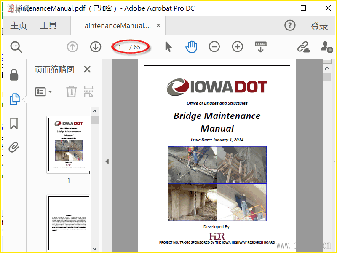Click the add person share icon
This screenshot has height=253, width=337.
(326, 47)
